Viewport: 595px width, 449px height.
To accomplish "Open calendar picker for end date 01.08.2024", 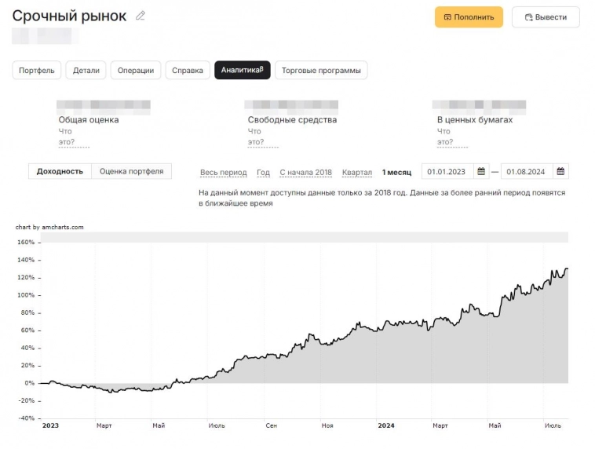I will tap(560, 172).
